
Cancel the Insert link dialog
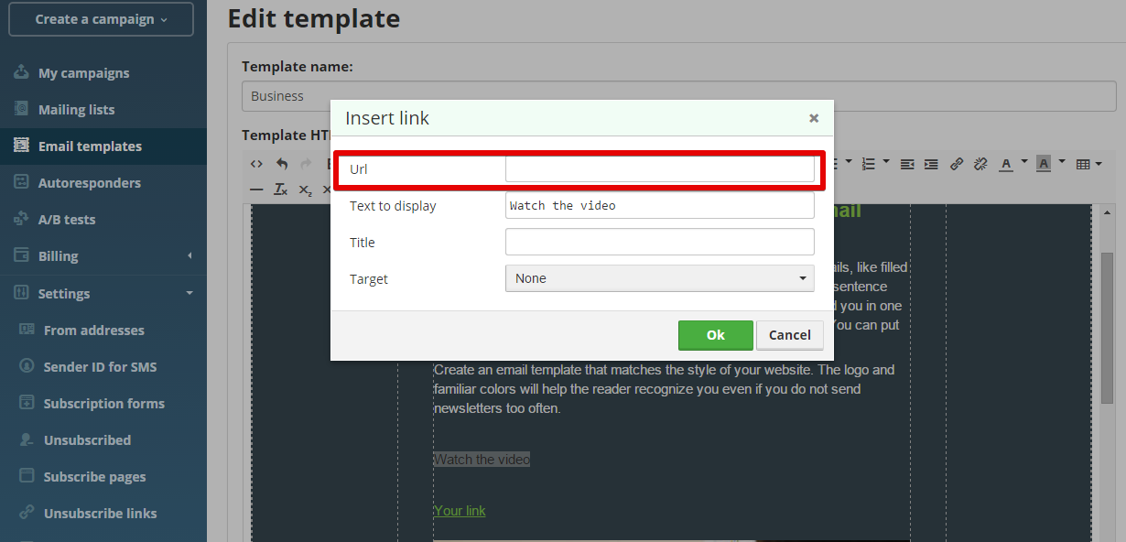(790, 335)
